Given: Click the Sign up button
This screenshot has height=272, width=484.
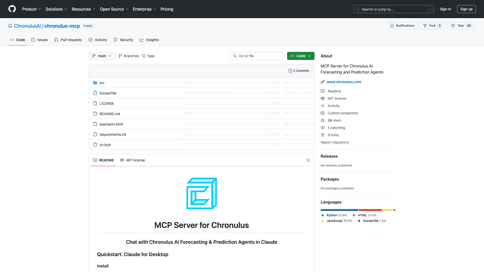Looking at the screenshot, I should pos(466,9).
